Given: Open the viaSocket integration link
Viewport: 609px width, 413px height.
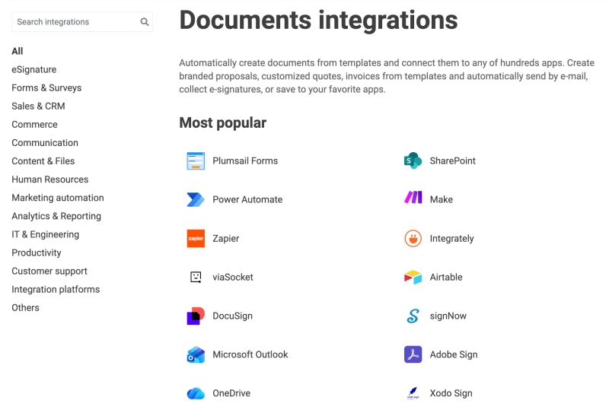Looking at the screenshot, I should [233, 277].
